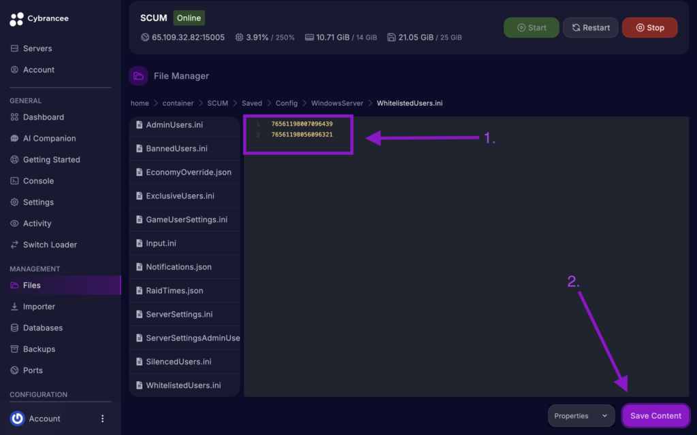Select the AI Companion sidebar icon

coord(15,138)
